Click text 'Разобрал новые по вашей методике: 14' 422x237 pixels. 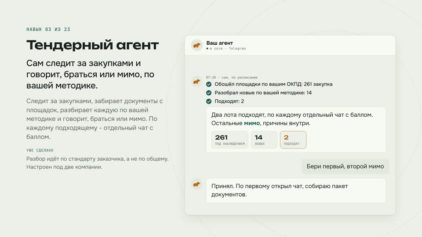click(x=263, y=93)
